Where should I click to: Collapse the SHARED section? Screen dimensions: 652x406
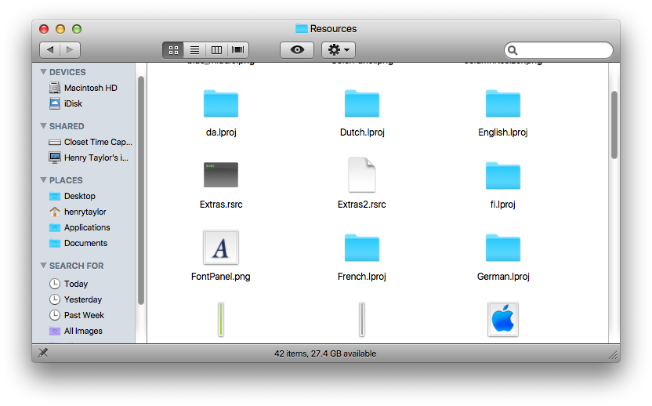coord(43,126)
